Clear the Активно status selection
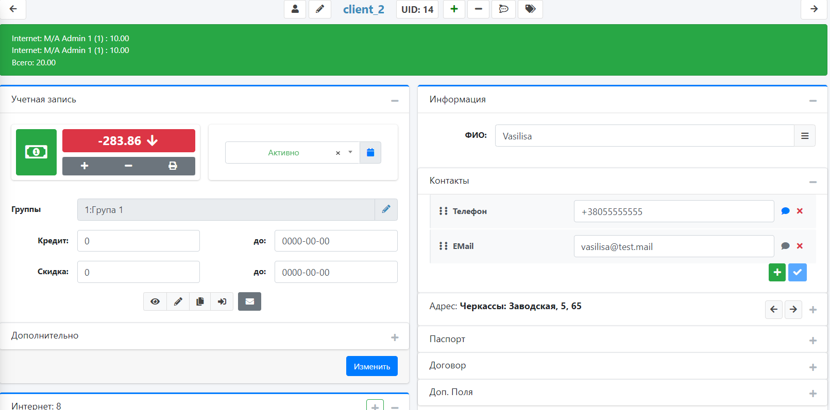Screen dimensions: 830x410 [338, 153]
